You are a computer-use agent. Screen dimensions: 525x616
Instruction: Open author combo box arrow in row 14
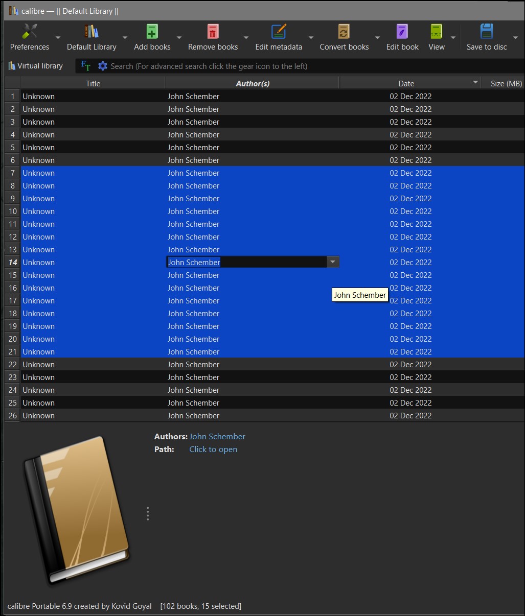pyautogui.click(x=333, y=262)
